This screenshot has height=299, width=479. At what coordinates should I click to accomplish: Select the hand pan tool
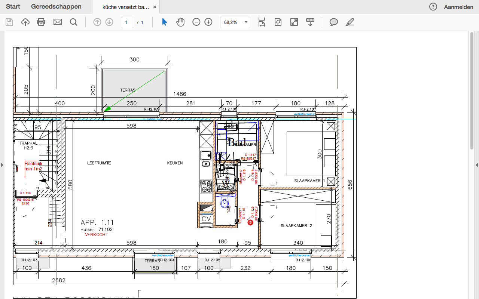point(180,22)
